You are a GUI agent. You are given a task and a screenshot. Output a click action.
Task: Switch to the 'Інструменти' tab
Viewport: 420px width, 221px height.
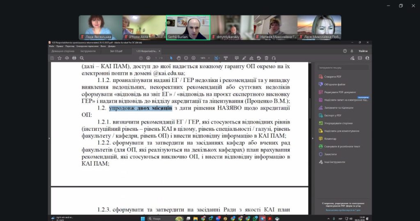88,51
